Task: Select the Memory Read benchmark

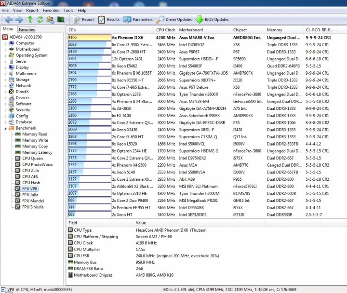Action: 35,134
